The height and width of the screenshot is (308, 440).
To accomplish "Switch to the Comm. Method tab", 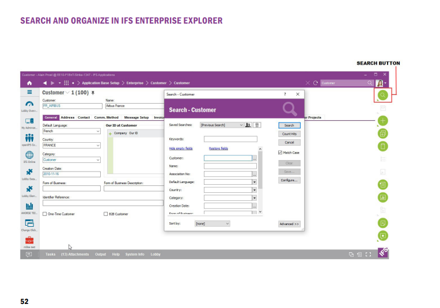I will point(107,117).
